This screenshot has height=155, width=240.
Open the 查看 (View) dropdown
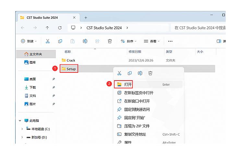click(x=152, y=41)
